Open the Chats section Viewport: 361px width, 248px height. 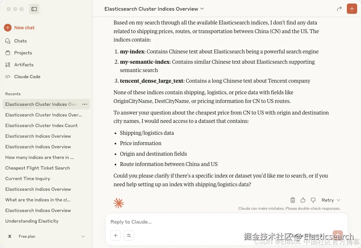16,41
